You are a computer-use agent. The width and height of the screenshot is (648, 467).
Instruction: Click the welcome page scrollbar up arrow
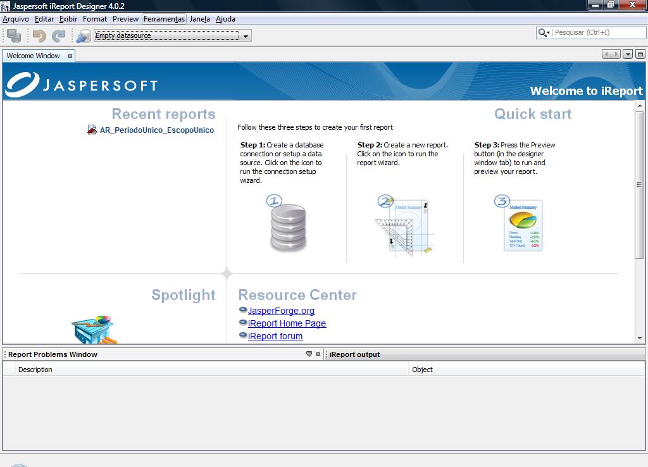point(640,106)
